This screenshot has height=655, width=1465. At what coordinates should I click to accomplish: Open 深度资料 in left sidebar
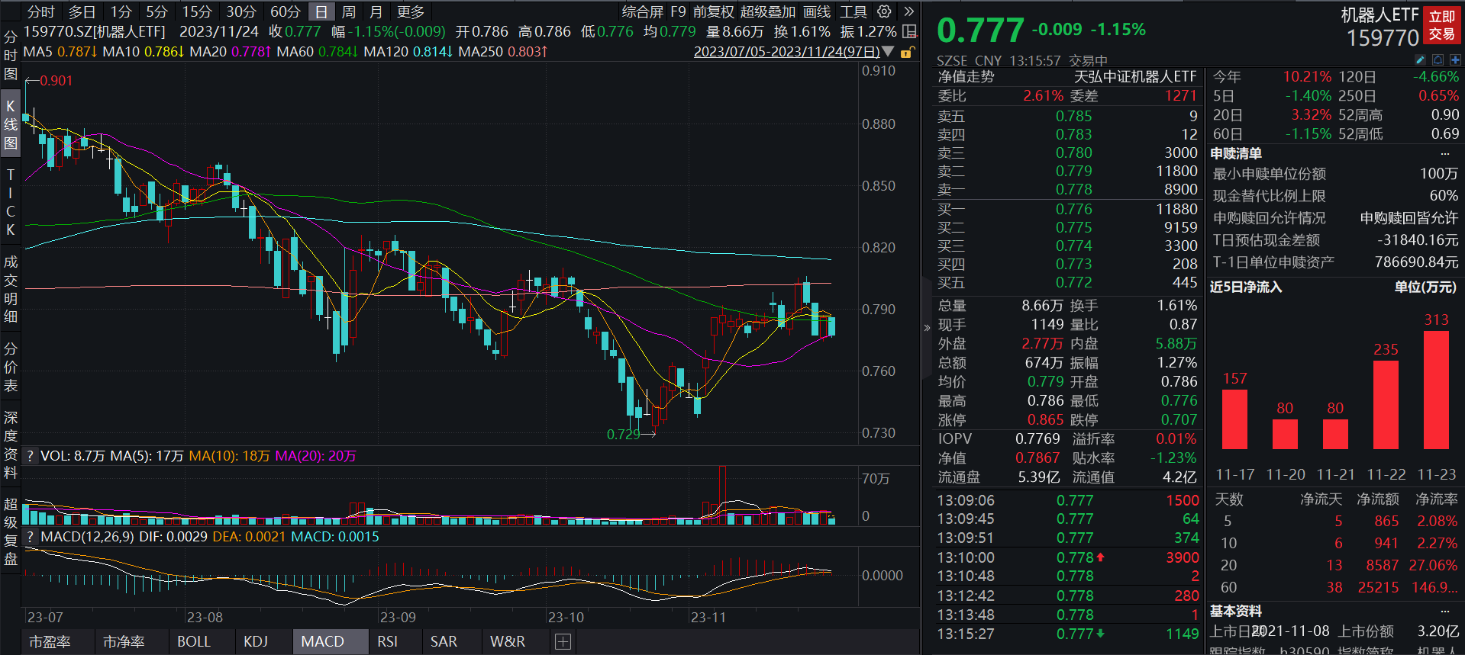tap(11, 445)
